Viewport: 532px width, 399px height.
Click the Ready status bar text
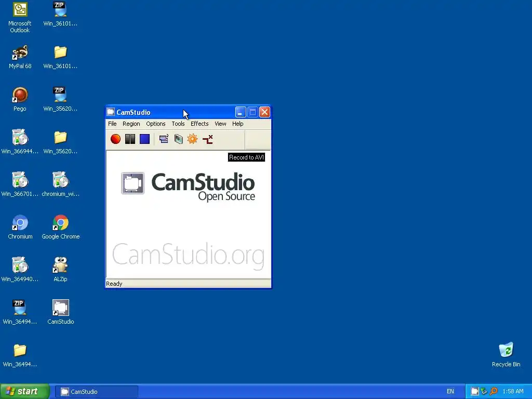[x=114, y=284]
